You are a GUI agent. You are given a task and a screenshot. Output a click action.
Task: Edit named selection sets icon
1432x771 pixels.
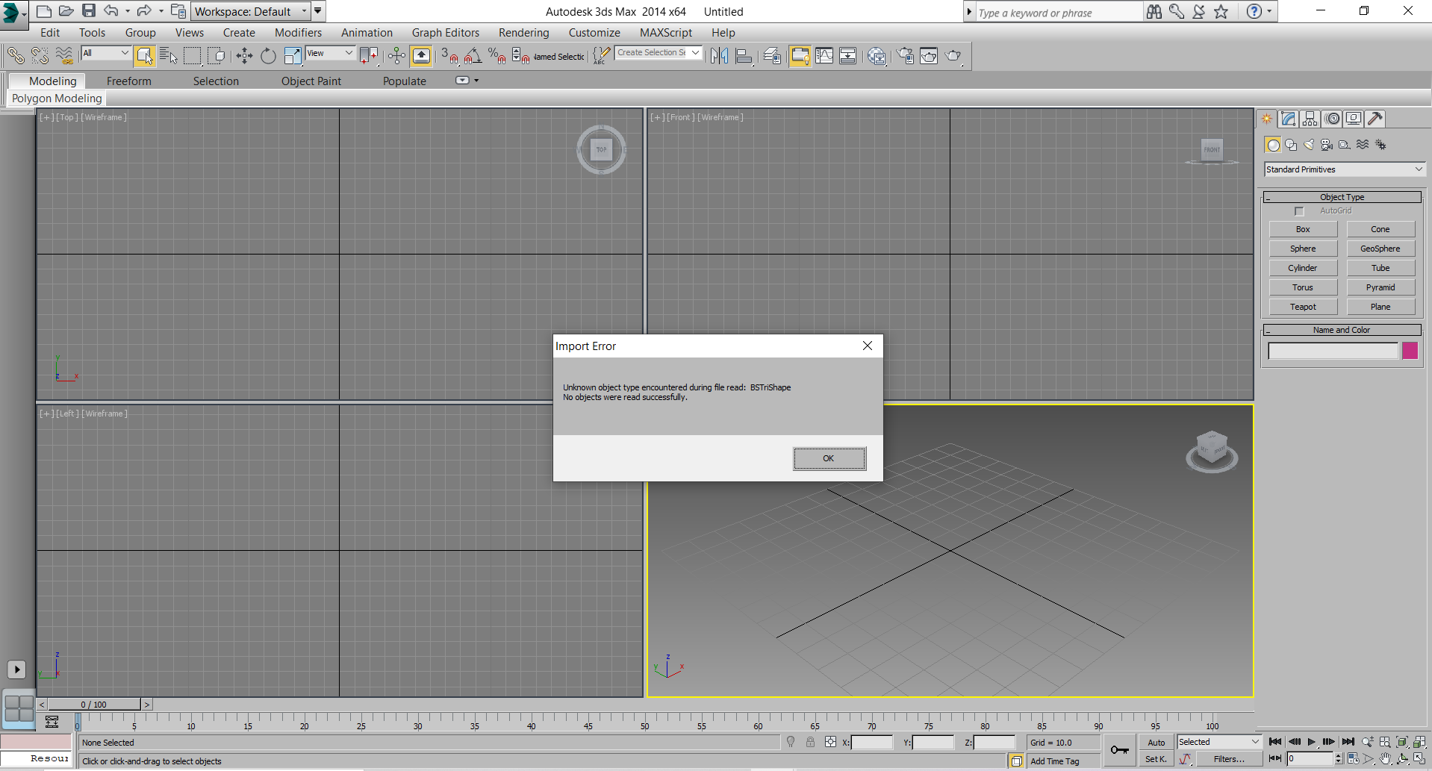coord(601,55)
